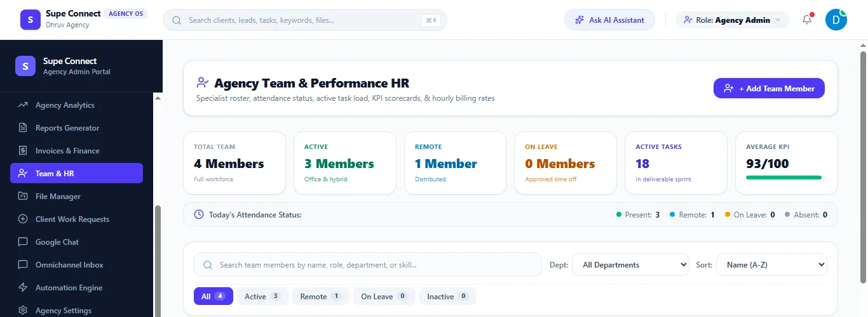868x317 pixels.
Task: Open notifications bell
Action: tap(807, 20)
